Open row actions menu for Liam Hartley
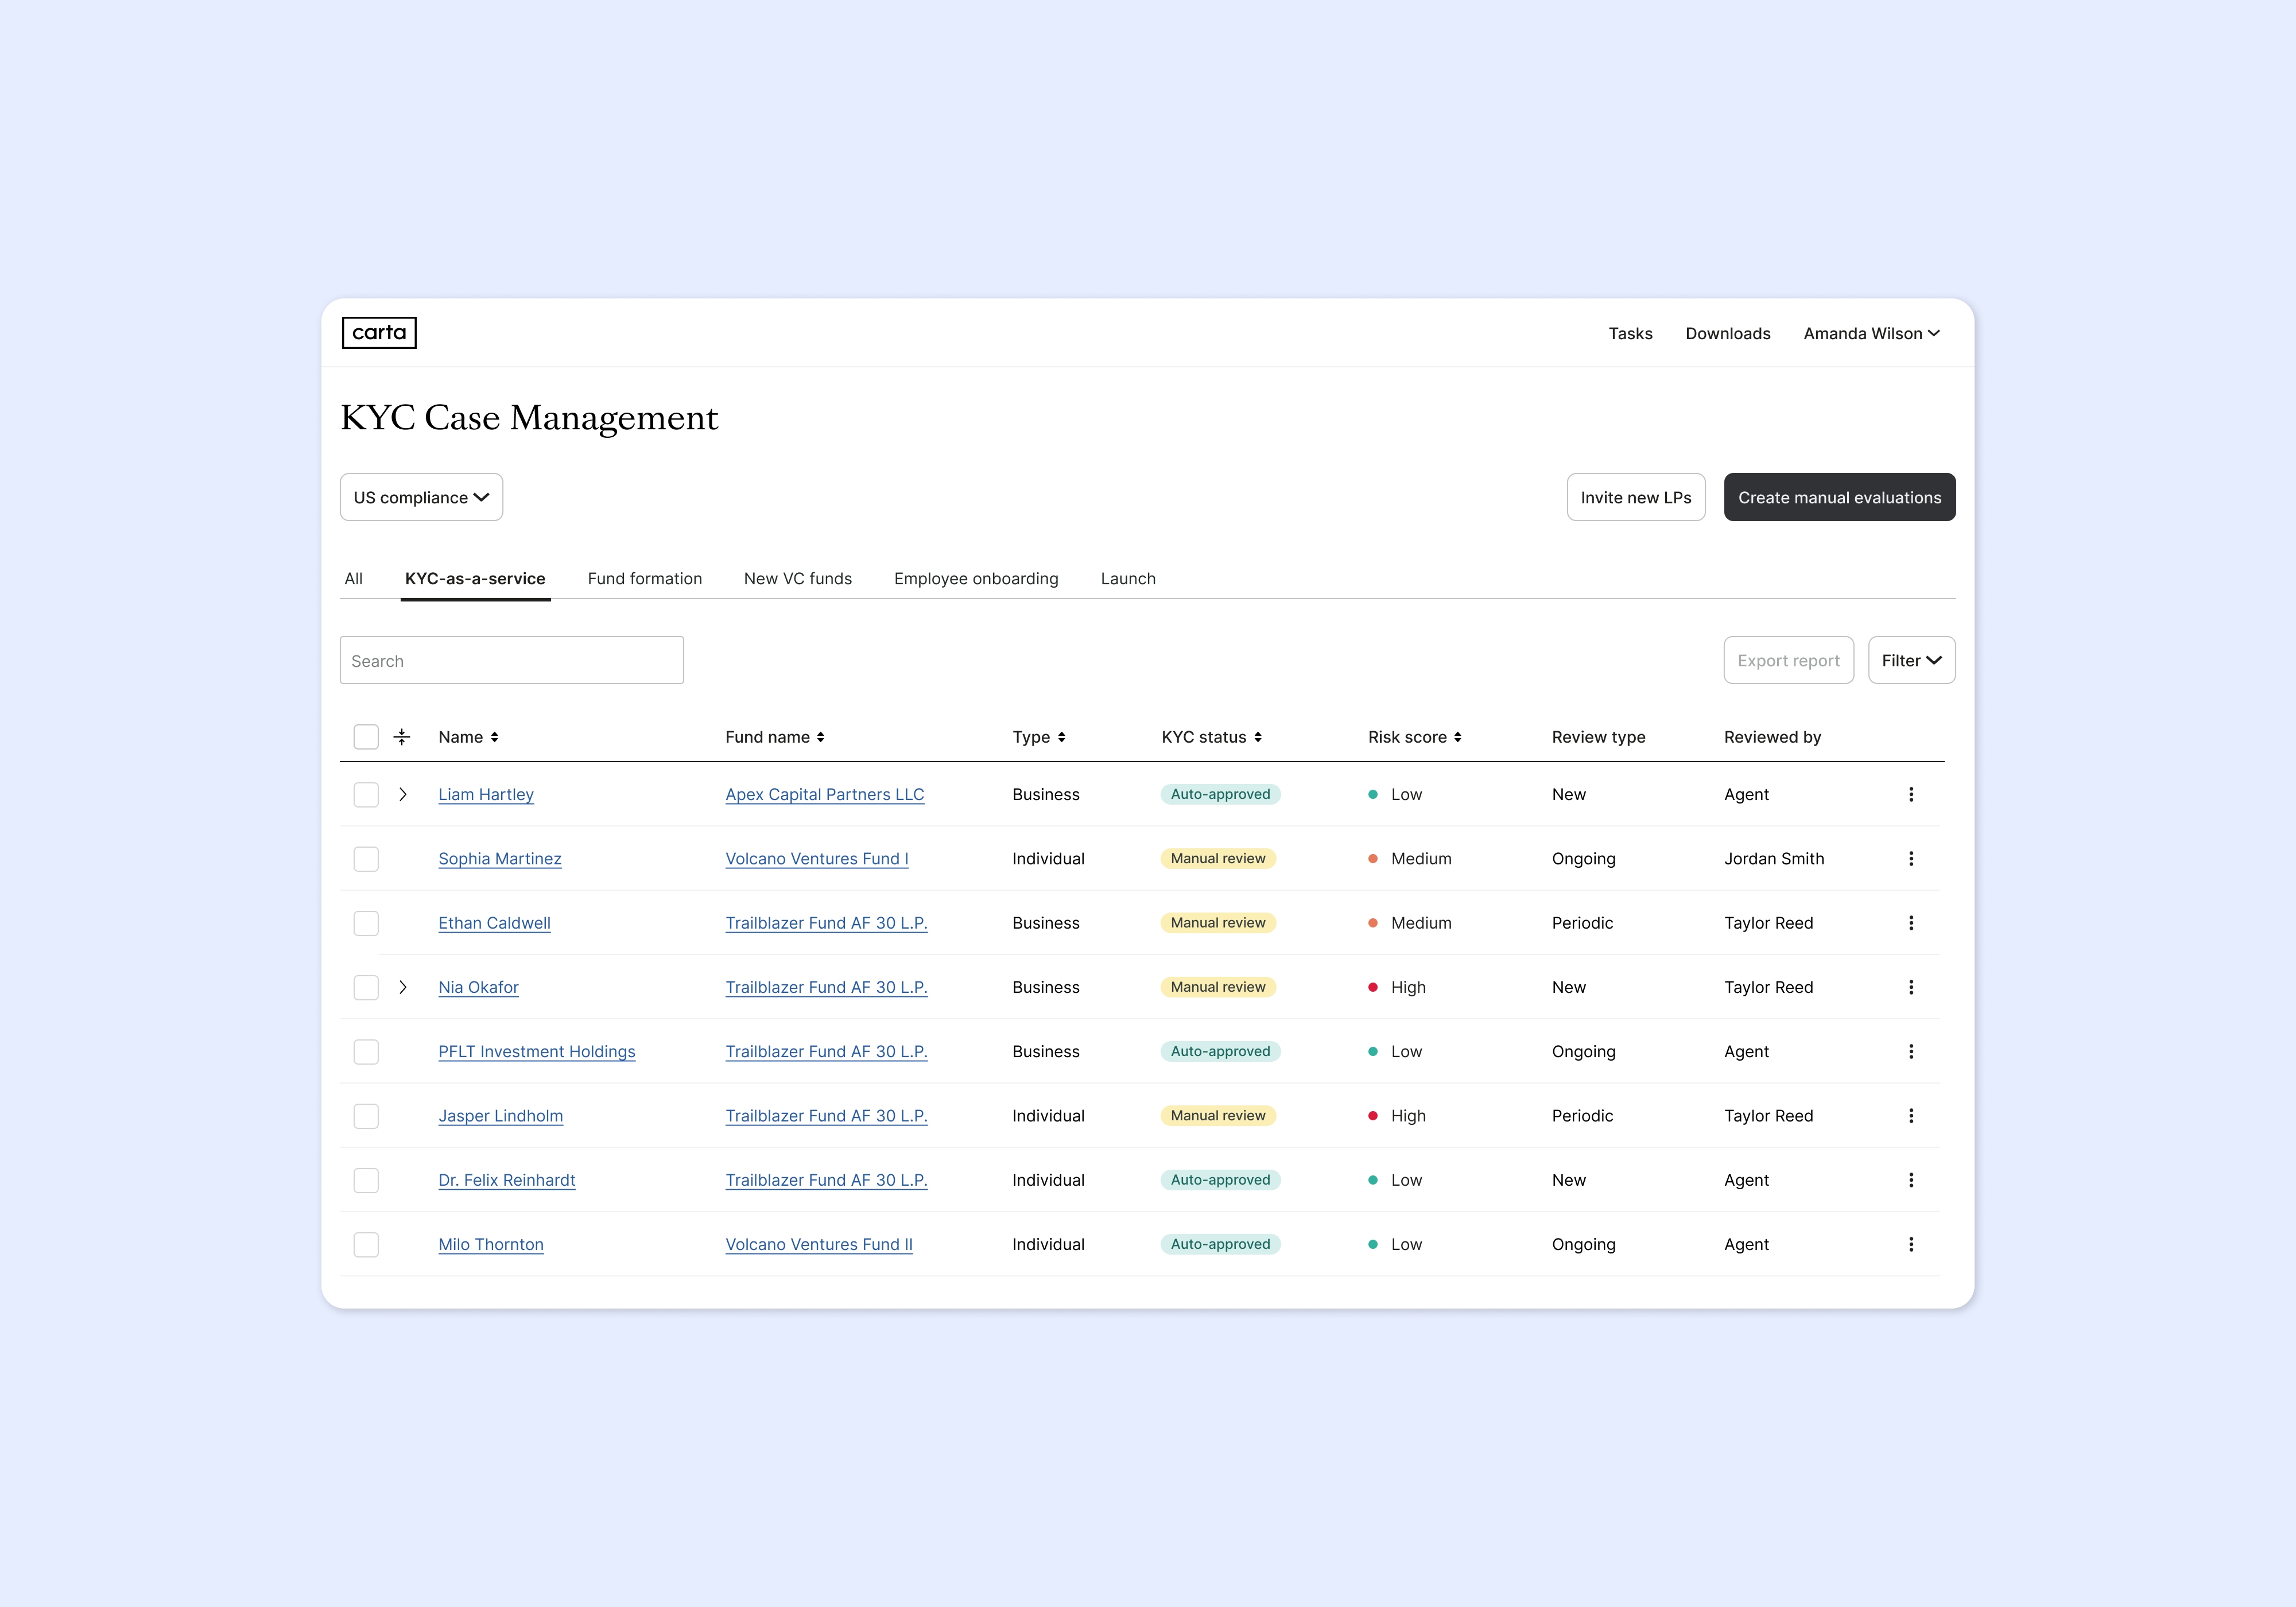The image size is (2296, 1607). click(x=1910, y=794)
